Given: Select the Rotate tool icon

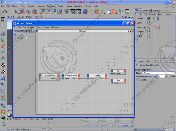Looking at the screenshot, I should 35,12.
